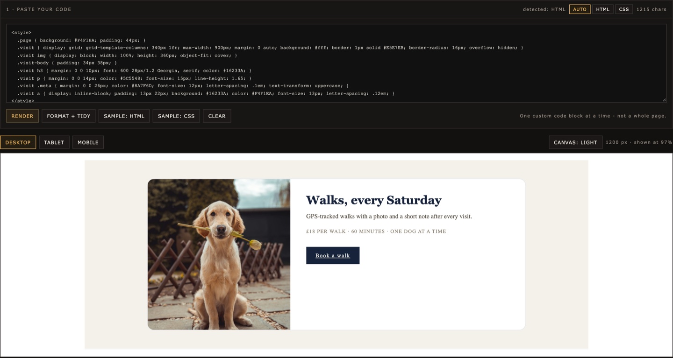This screenshot has width=673, height=358.
Task: Click the '.visit img' code line
Action: tap(127, 56)
